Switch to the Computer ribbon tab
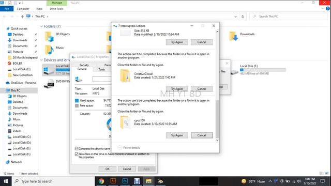331x186 pixels. (x=23, y=9)
